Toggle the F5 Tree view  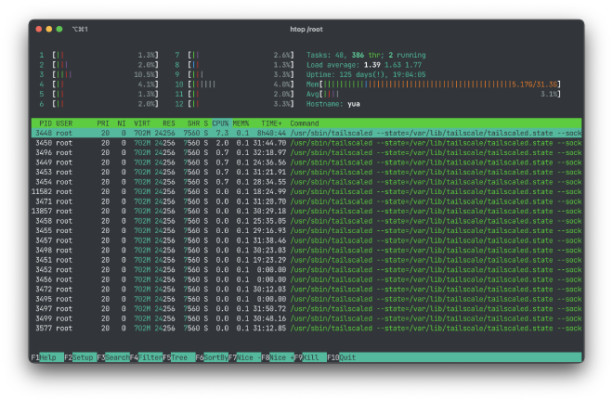pyautogui.click(x=179, y=356)
